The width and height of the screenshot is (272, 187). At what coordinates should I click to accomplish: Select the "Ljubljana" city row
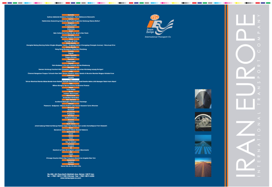pos(71,122)
